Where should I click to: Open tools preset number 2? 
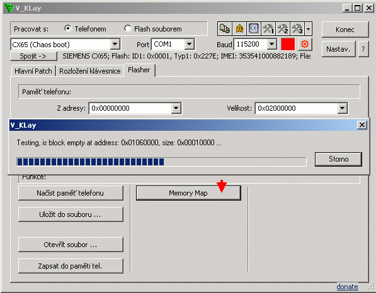pos(283,29)
